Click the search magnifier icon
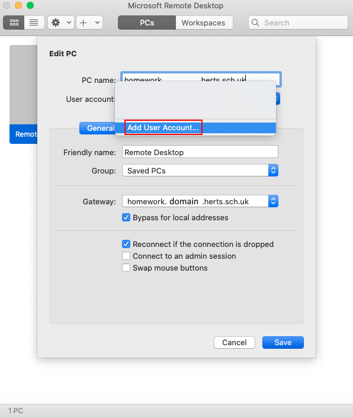This screenshot has height=418, width=353. 255,22
